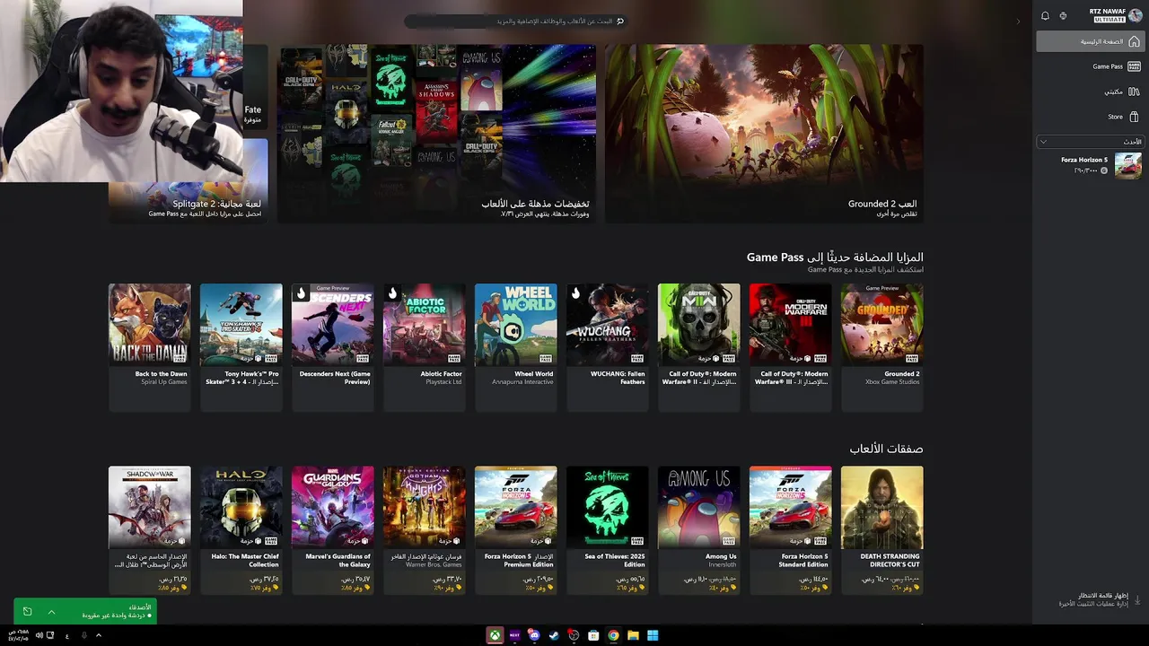Screen dimensions: 1149x646
Task: Open Call of Duty Modern Warfare III card
Action: (x=790, y=347)
